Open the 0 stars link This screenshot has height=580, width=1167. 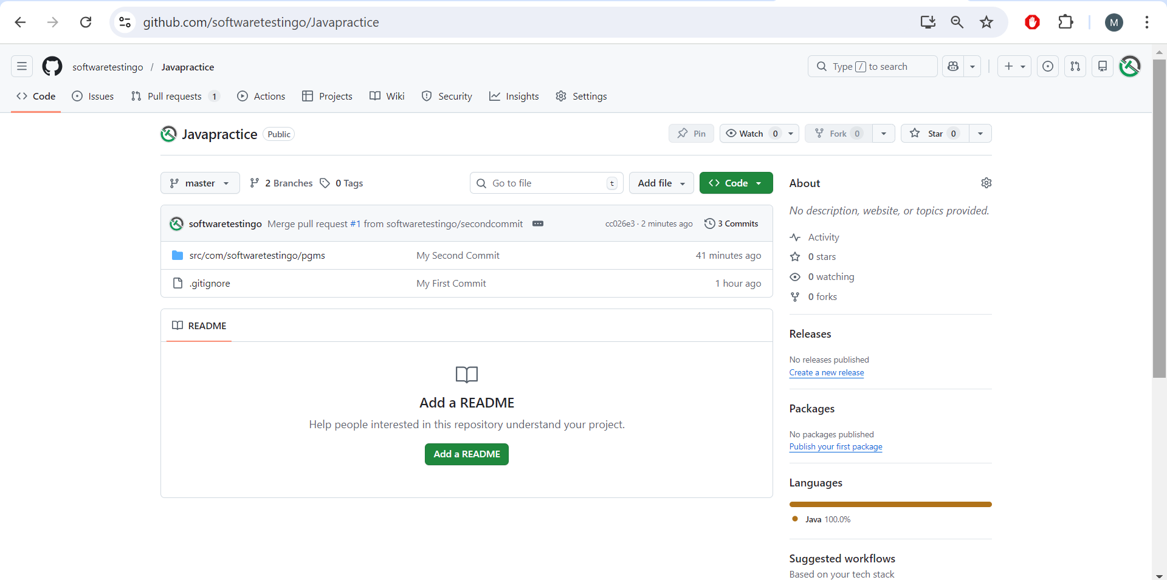(x=813, y=256)
